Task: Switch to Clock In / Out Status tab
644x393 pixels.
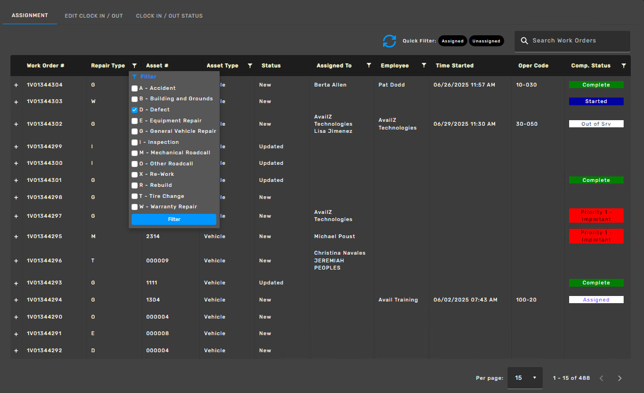Action: tap(169, 16)
